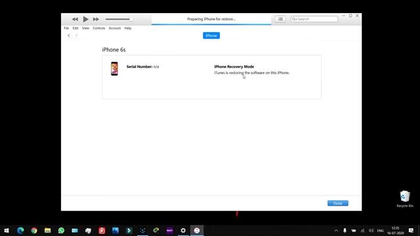Click the ENG language indicator
Screen dimensions: 420x236
point(381,230)
